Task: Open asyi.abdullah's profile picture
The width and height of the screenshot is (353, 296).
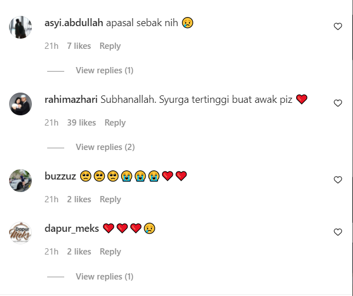Action: coord(20,27)
